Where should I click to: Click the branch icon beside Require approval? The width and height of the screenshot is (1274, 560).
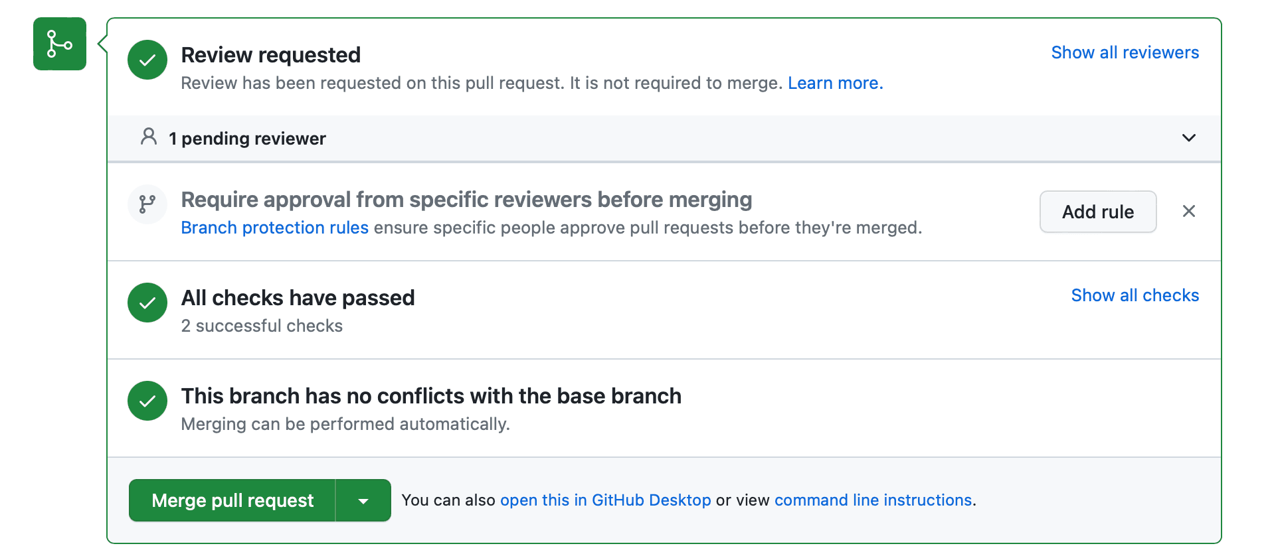147,204
